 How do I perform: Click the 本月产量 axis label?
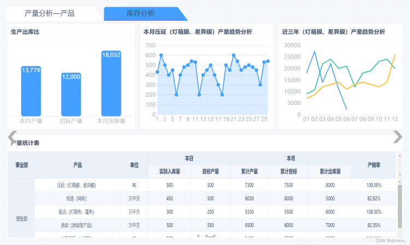31,121
